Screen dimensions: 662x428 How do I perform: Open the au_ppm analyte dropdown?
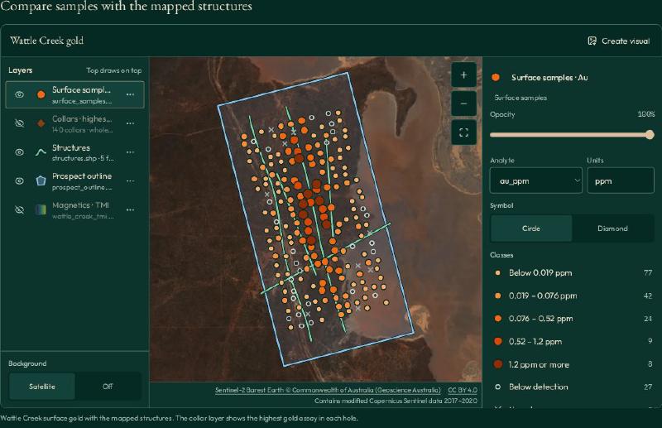click(535, 180)
